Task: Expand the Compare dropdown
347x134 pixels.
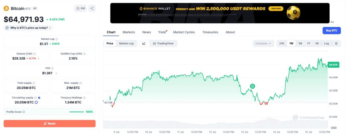Action: [x=263, y=43]
